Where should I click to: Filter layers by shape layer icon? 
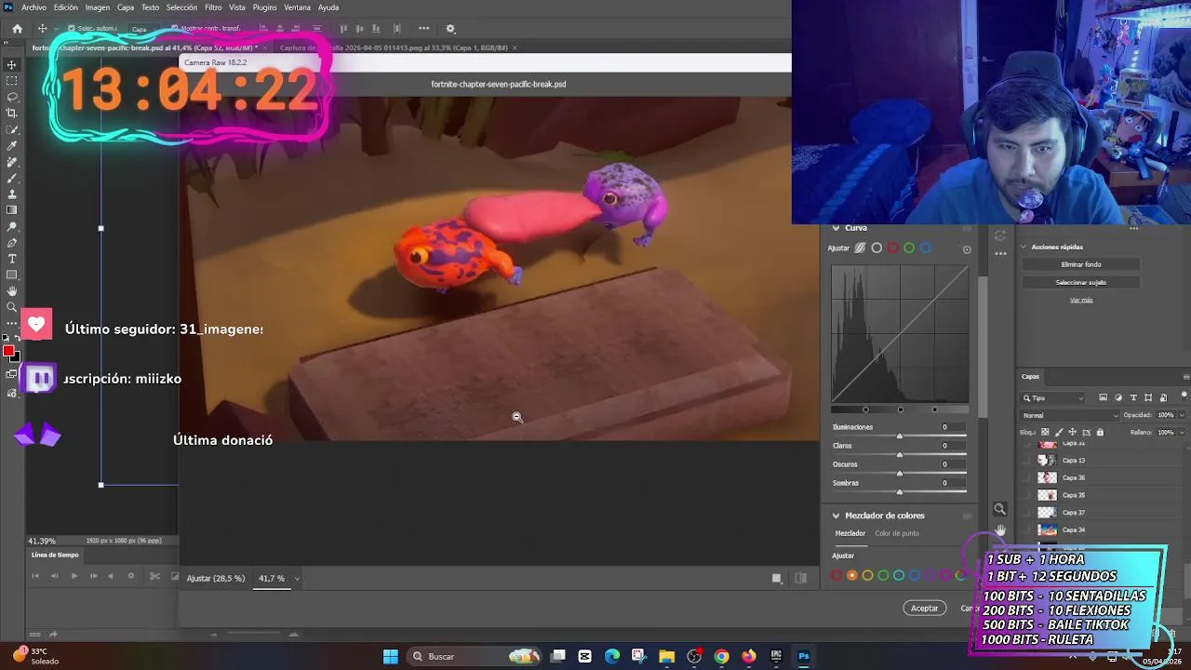pos(1148,398)
